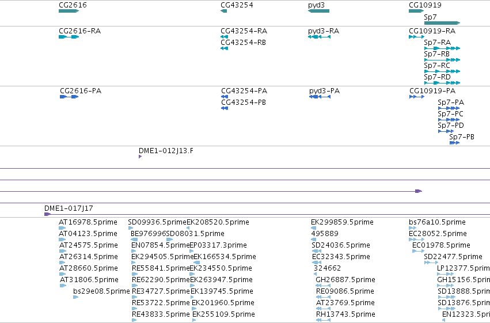Screen dimensions: 490x323
Task: Click the CG10919 gene label
Action: (425, 5)
